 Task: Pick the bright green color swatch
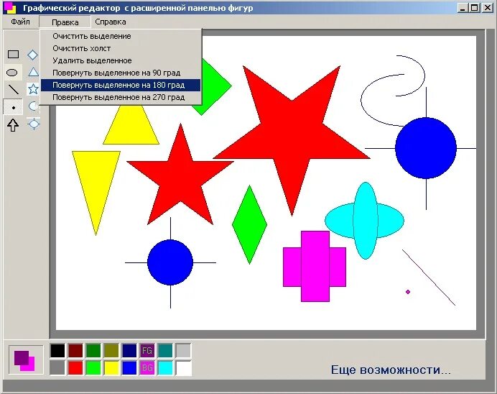[93, 368]
